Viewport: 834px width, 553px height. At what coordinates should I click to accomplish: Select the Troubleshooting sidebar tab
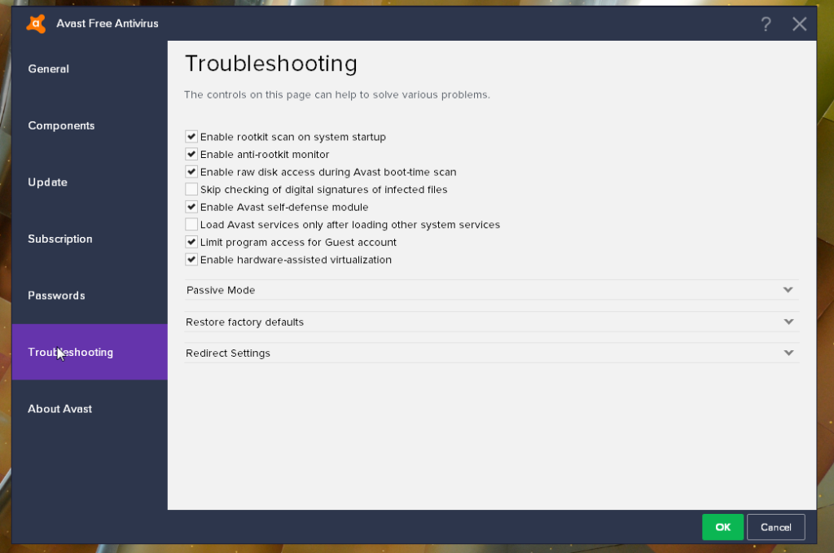coord(90,352)
